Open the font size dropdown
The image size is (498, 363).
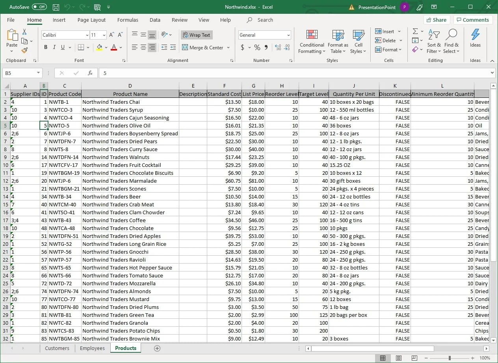(104, 35)
